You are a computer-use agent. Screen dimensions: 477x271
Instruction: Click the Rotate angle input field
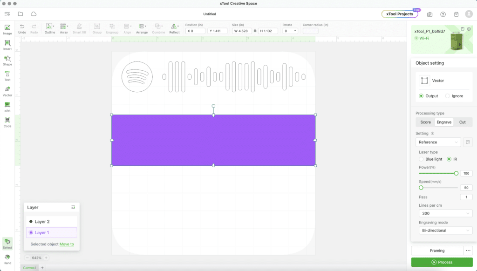click(x=290, y=31)
